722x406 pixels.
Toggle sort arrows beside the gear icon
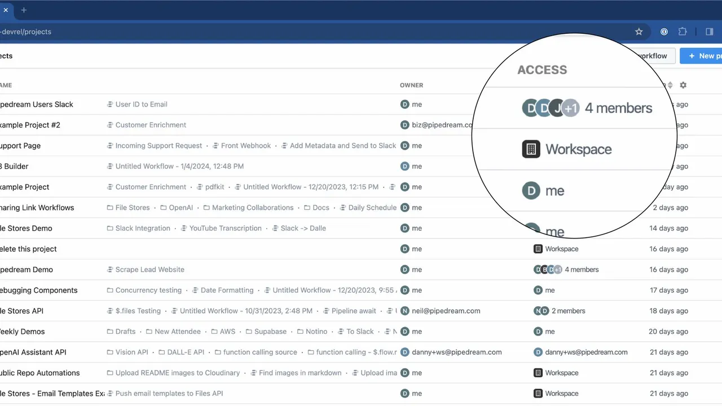pos(670,85)
